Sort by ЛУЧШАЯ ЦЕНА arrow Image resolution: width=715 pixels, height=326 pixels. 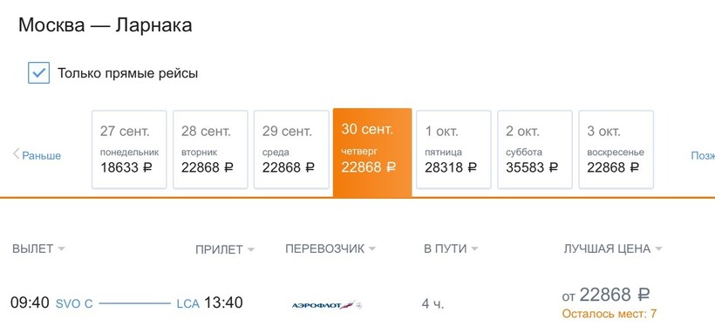coord(658,249)
